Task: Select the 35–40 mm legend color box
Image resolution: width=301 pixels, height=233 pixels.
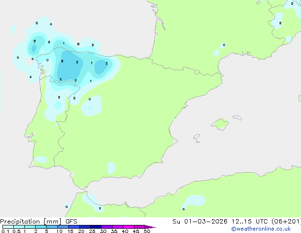Action: pyautogui.click(x=118, y=227)
